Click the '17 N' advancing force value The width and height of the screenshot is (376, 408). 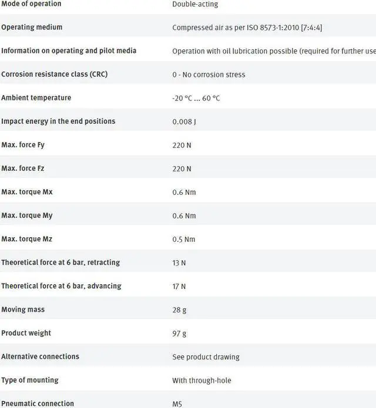click(x=179, y=286)
